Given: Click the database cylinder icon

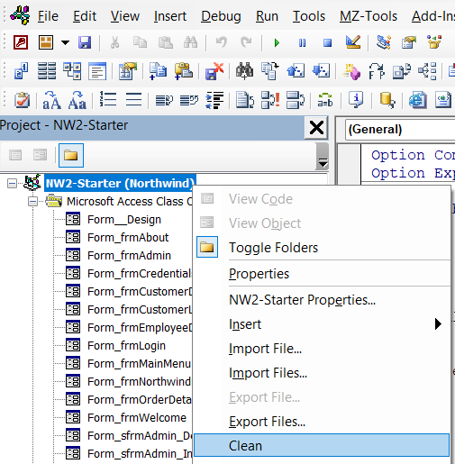Looking at the screenshot, I should 387,100.
